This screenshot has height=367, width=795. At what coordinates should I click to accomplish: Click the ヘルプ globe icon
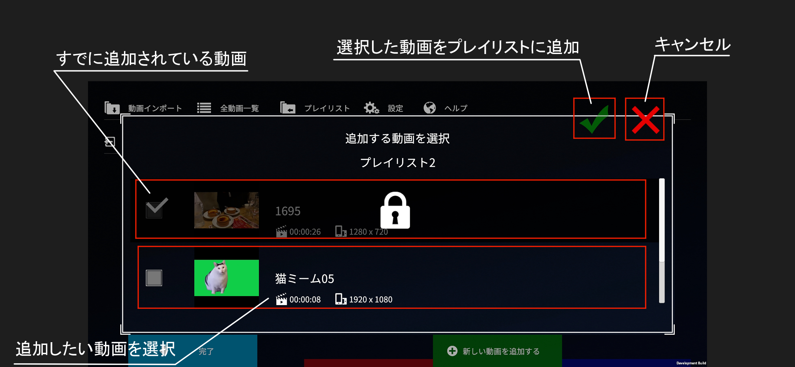(x=430, y=108)
